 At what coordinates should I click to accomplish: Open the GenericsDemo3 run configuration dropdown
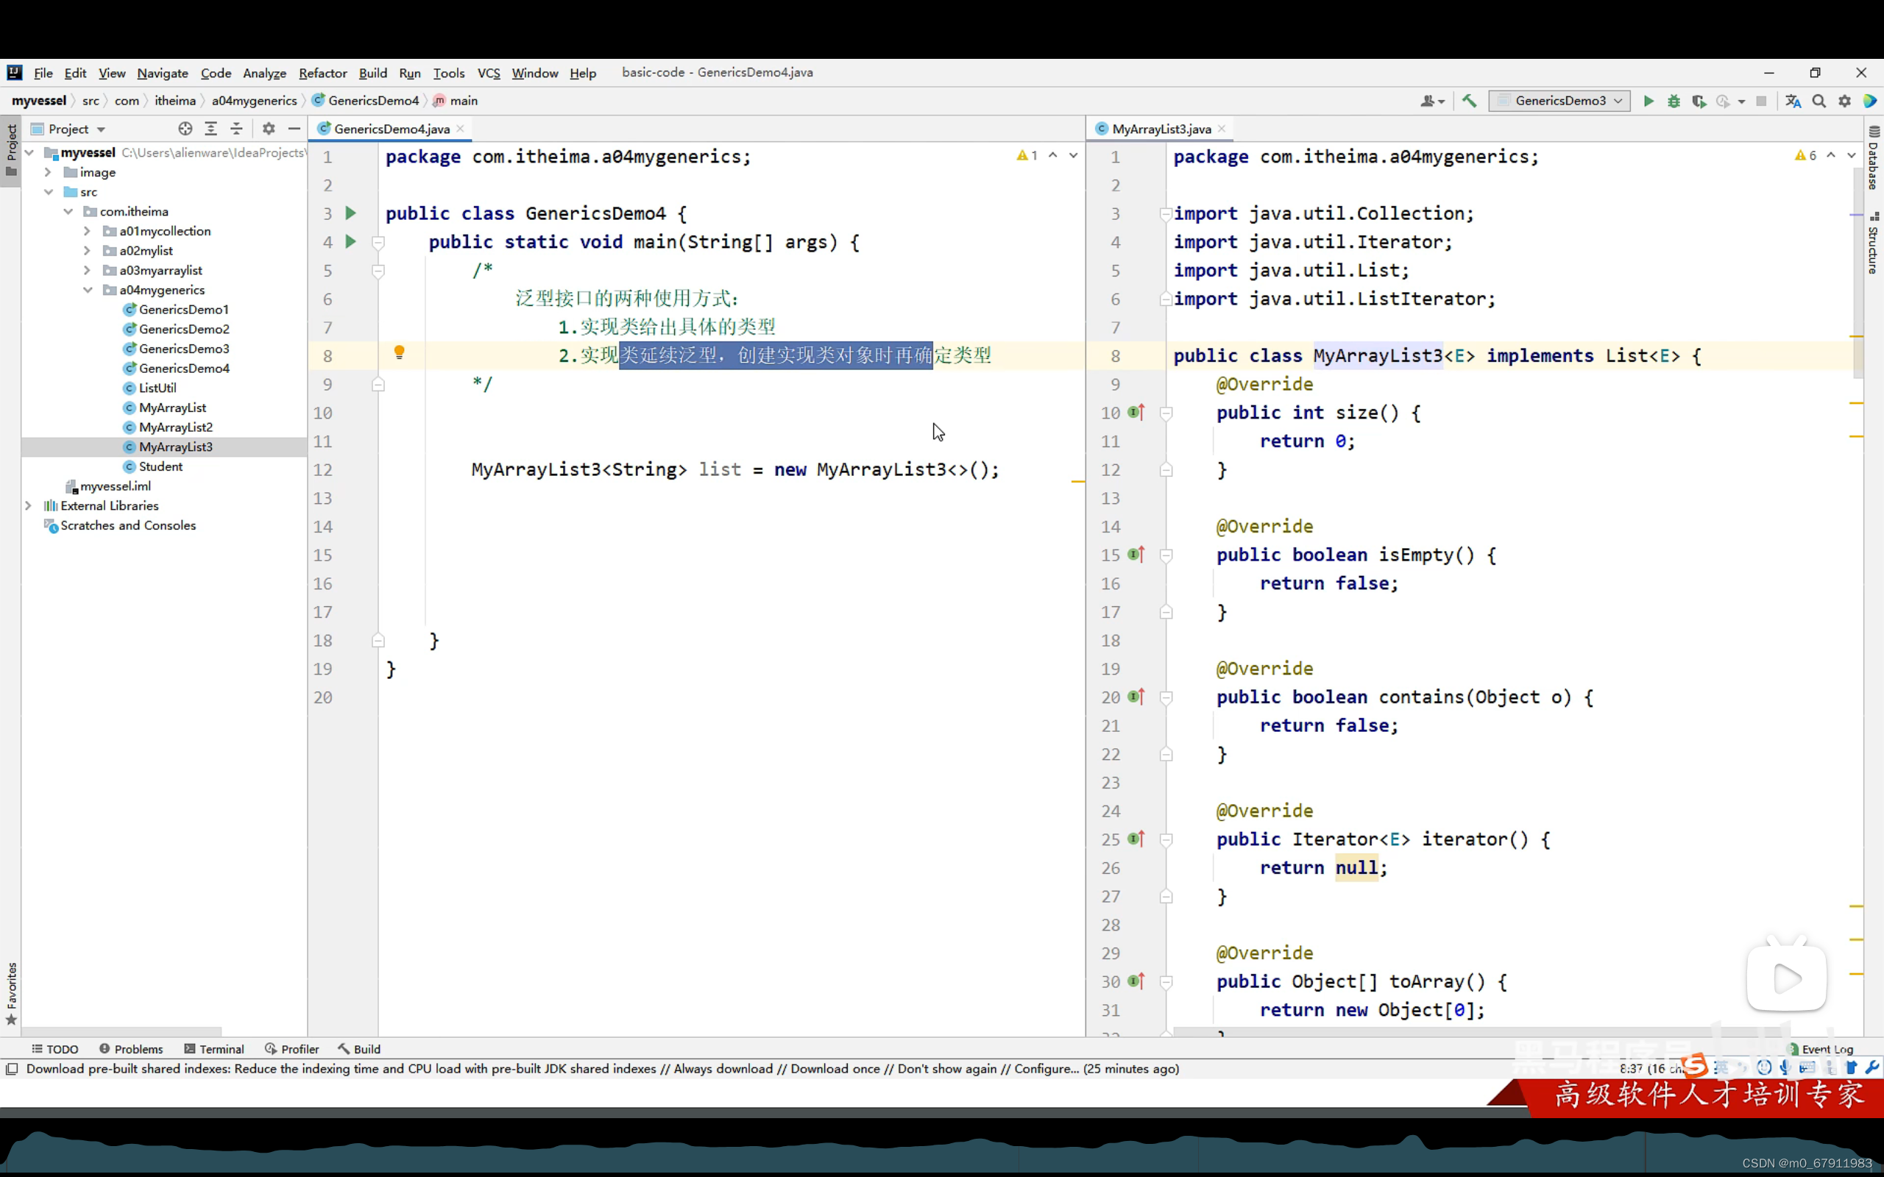coord(1559,102)
